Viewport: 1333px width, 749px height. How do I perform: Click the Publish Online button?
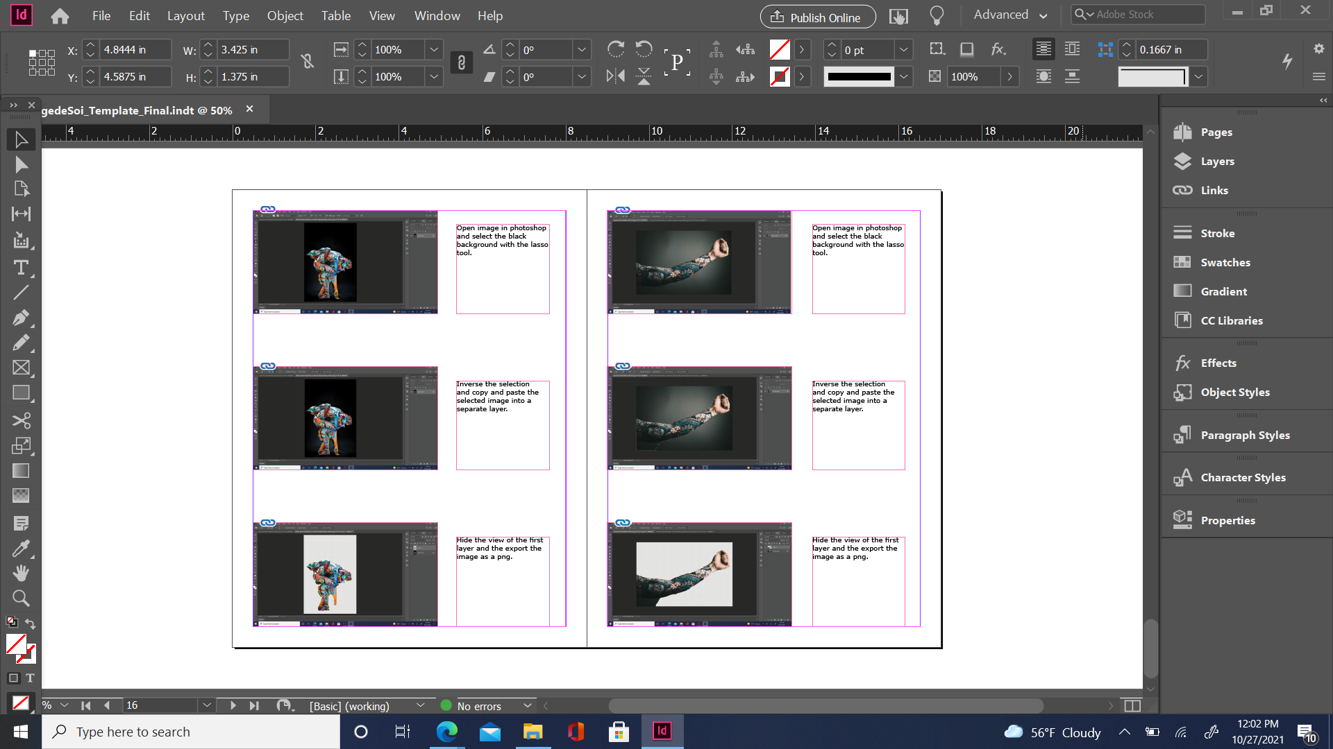pos(817,17)
